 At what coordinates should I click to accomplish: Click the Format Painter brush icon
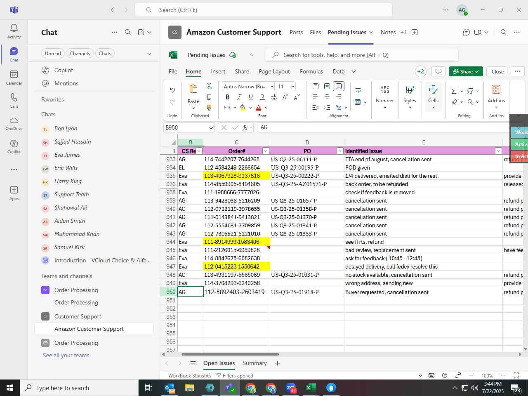(209, 107)
